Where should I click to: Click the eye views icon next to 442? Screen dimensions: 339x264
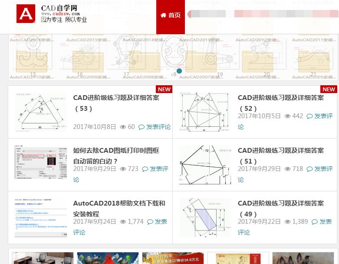coord(287,116)
